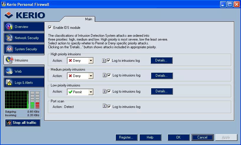Click the Outgoing 0.65 KB/s value
Screen dimensions: 241x145
click(x=33, y=111)
